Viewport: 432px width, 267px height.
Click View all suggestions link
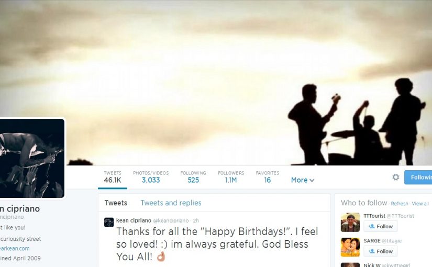[x=420, y=204]
